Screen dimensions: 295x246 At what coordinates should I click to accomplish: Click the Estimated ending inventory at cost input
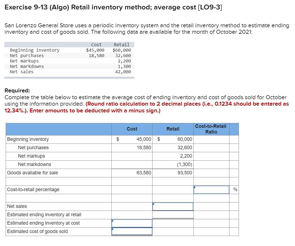132,223
